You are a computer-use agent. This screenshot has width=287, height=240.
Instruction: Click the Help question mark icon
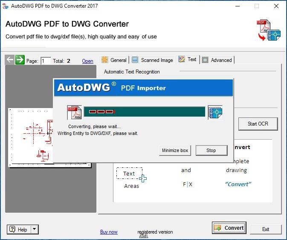(12, 229)
